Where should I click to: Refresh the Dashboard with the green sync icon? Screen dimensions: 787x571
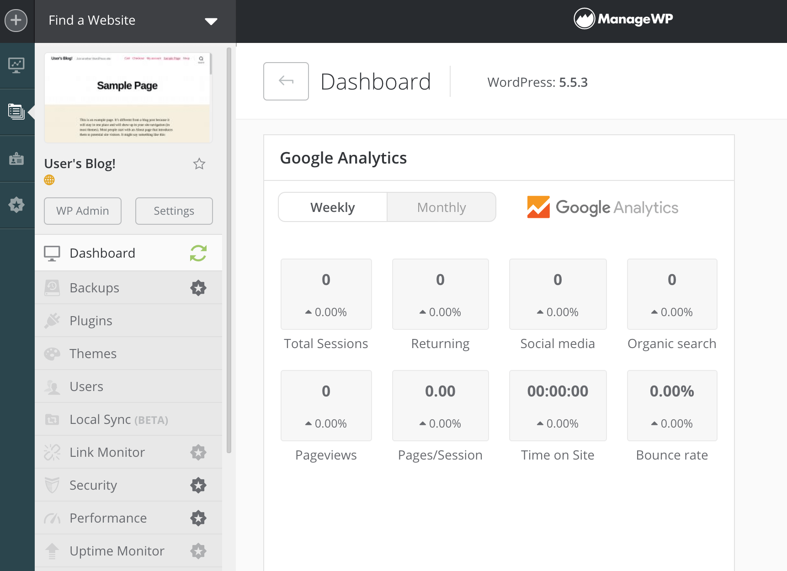pyautogui.click(x=198, y=253)
